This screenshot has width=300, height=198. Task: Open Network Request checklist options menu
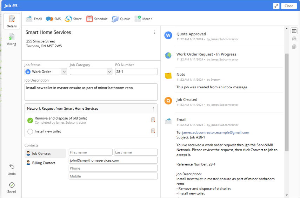coord(153,109)
